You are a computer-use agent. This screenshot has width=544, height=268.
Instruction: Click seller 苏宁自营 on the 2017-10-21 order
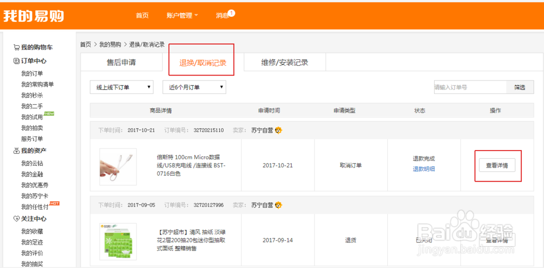coord(262,130)
